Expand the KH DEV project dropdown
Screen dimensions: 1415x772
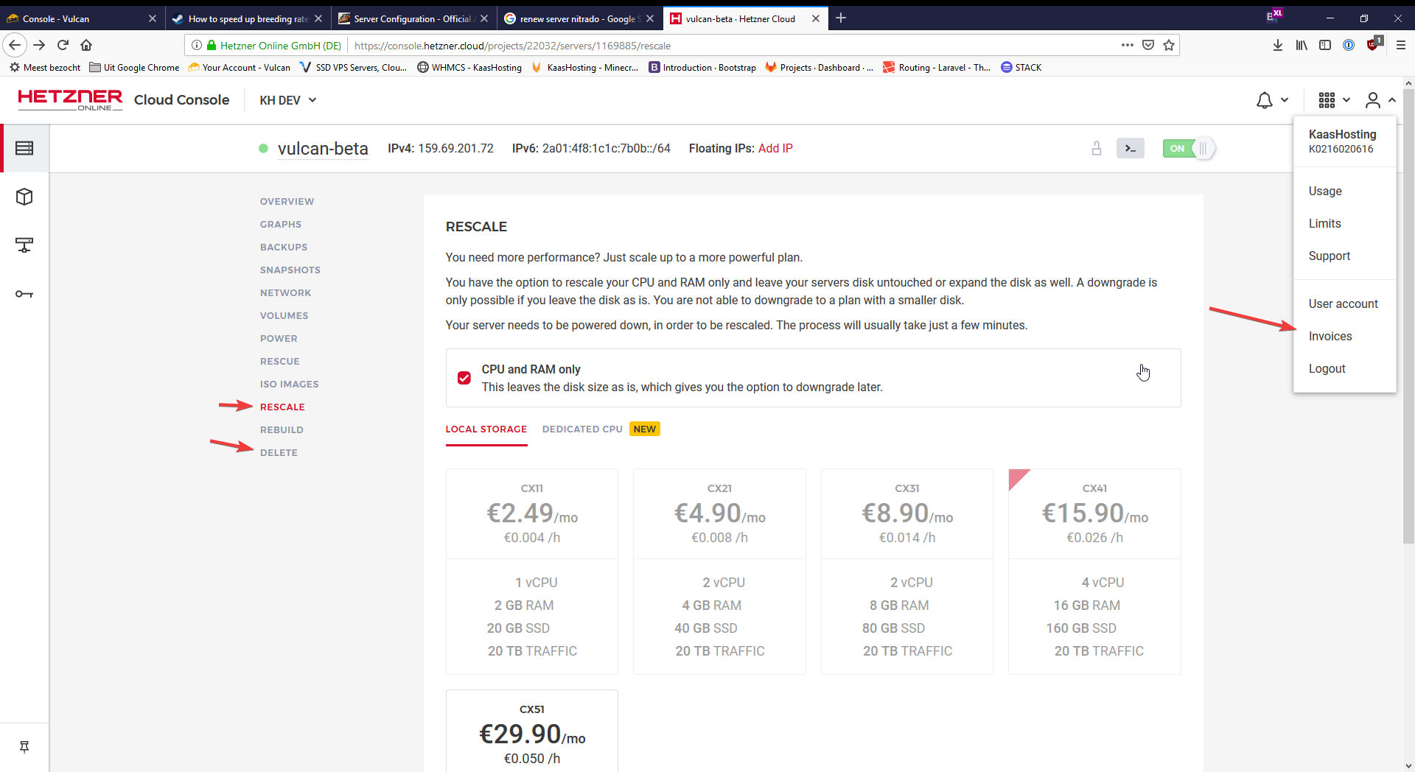tap(288, 100)
